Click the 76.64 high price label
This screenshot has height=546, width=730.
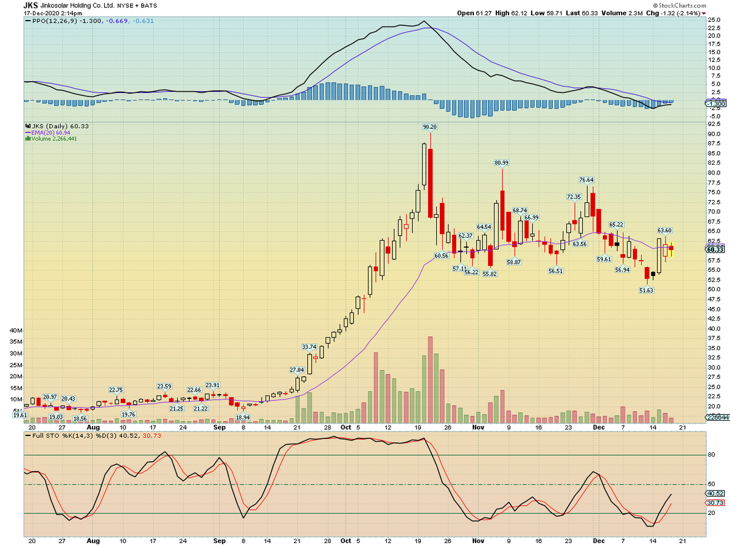(x=586, y=180)
